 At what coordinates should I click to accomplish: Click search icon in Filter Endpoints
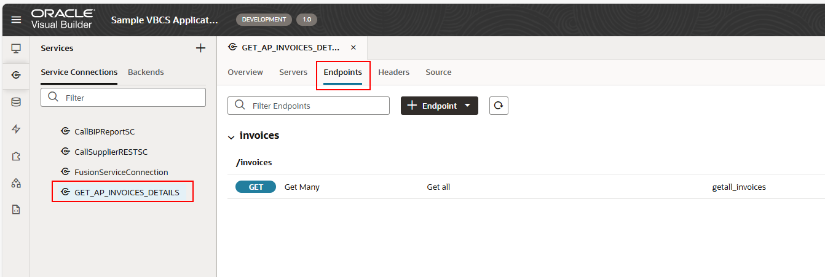240,106
